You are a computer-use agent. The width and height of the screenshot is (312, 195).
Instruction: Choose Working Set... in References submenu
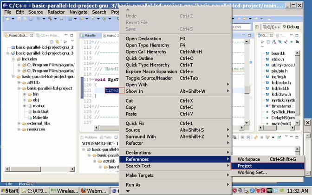pos(267,173)
